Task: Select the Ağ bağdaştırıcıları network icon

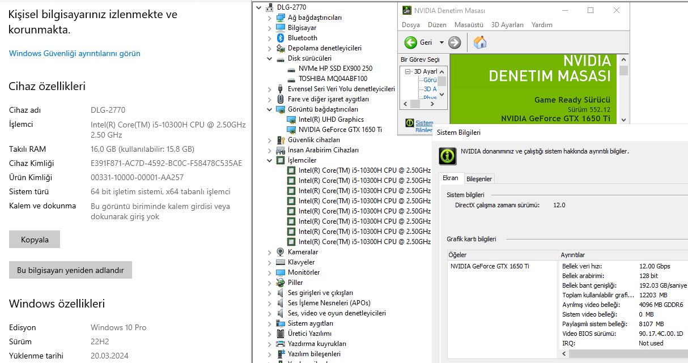Action: [280, 18]
